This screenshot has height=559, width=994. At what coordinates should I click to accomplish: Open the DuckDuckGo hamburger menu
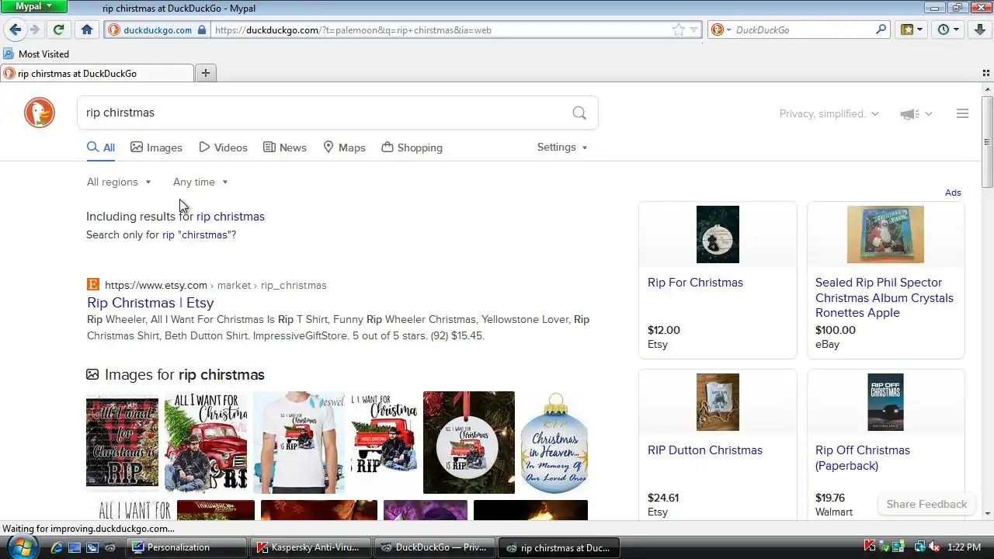coord(962,113)
